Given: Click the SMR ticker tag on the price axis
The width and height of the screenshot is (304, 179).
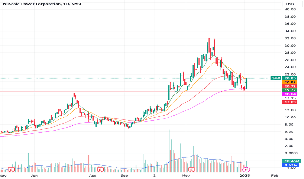Looking at the screenshot, I should pyautogui.click(x=276, y=78).
